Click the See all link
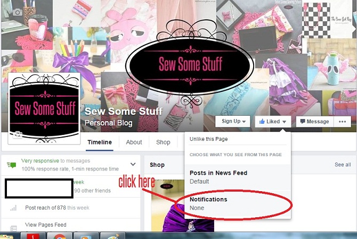 click(343, 165)
